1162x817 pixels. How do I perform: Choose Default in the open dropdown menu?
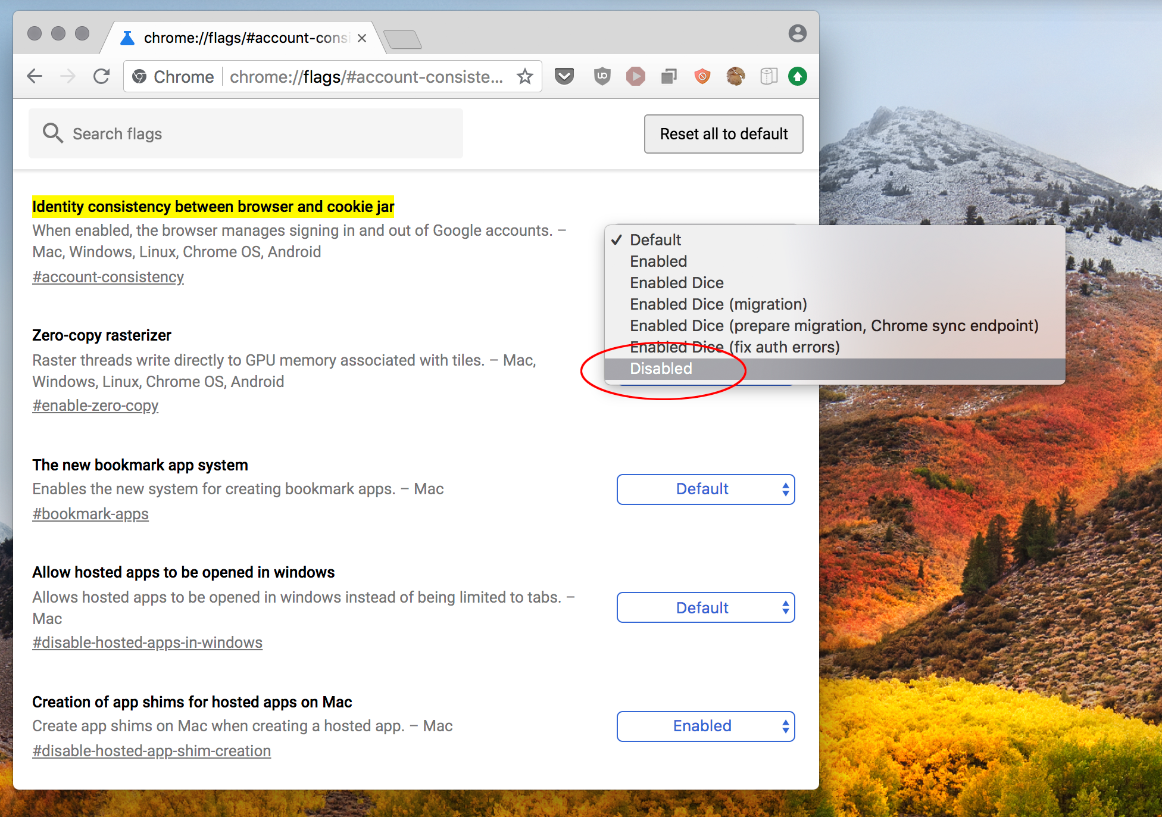pos(835,239)
